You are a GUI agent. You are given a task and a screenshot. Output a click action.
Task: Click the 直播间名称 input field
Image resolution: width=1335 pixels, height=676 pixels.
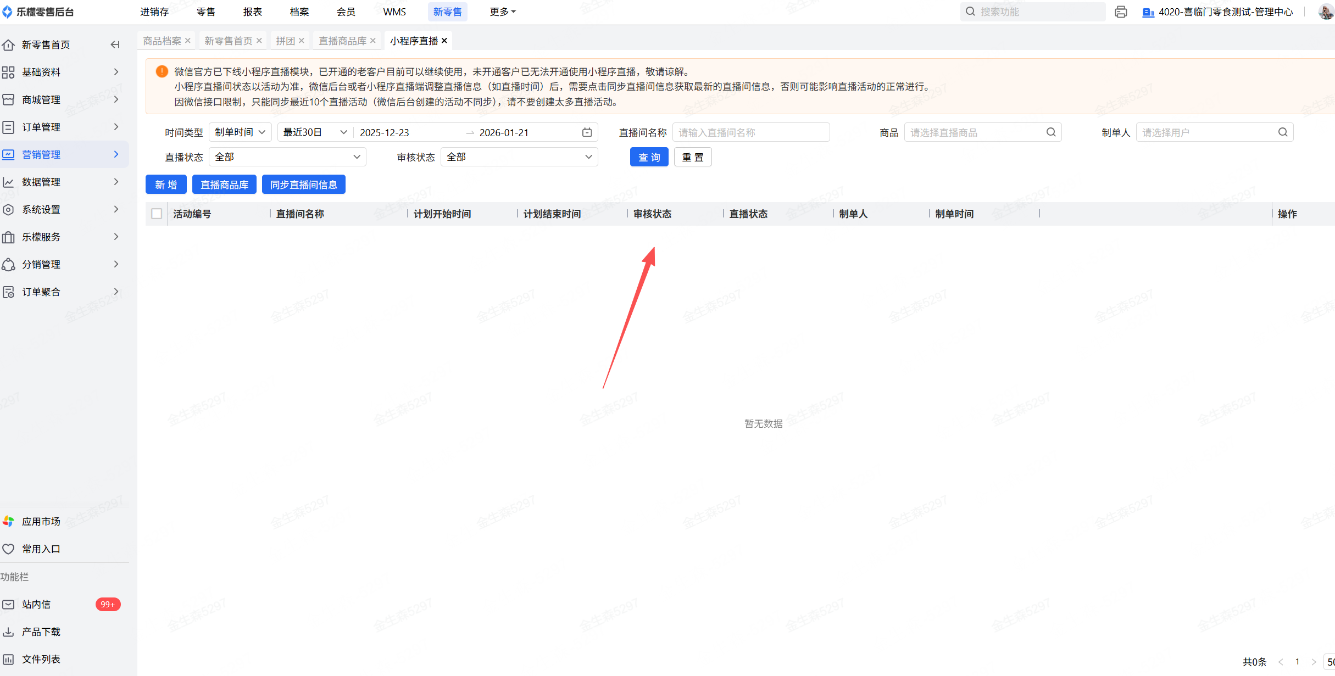[x=750, y=132]
